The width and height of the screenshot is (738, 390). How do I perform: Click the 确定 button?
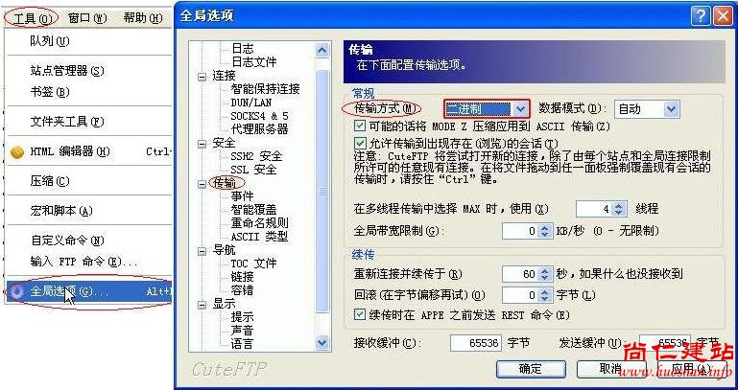click(x=531, y=369)
